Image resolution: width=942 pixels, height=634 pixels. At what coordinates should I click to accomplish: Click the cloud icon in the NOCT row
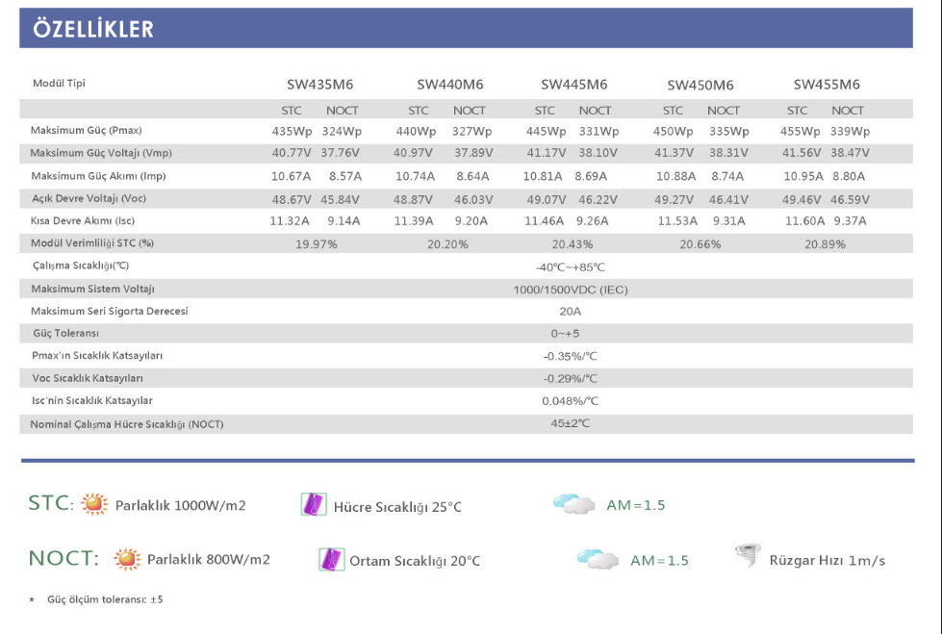coord(598,559)
